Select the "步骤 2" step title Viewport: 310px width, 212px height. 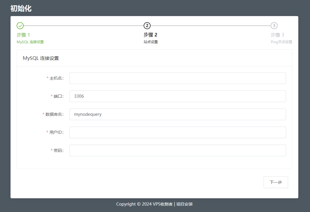point(150,35)
